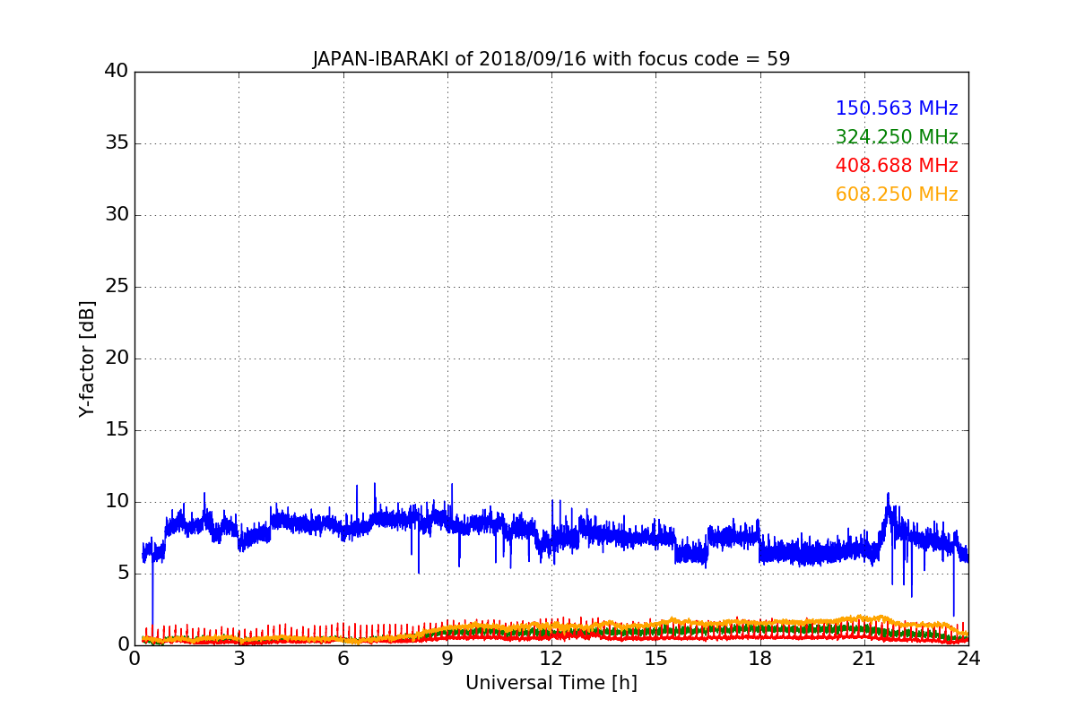Click x-axis tick label 9
The width and height of the screenshot is (1076, 717).
(x=447, y=659)
